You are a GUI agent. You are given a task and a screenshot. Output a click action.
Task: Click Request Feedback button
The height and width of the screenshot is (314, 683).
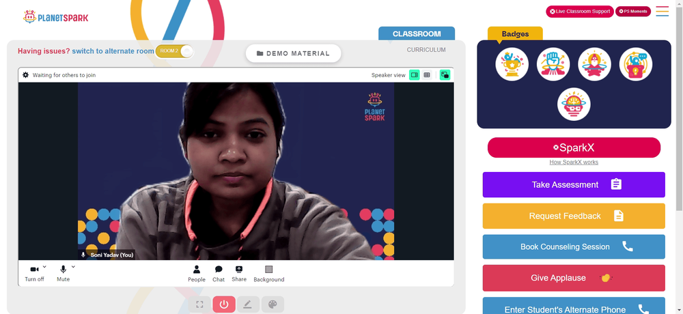pyautogui.click(x=574, y=216)
